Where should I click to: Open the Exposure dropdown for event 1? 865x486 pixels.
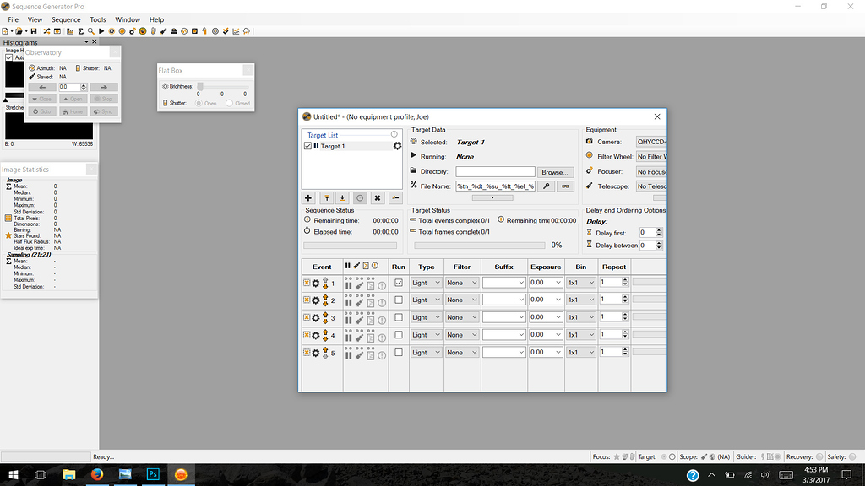(546, 283)
